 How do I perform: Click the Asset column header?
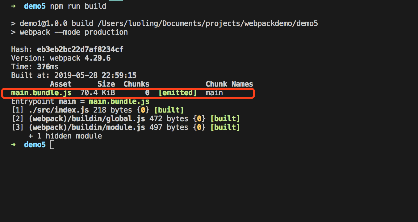coord(61,84)
